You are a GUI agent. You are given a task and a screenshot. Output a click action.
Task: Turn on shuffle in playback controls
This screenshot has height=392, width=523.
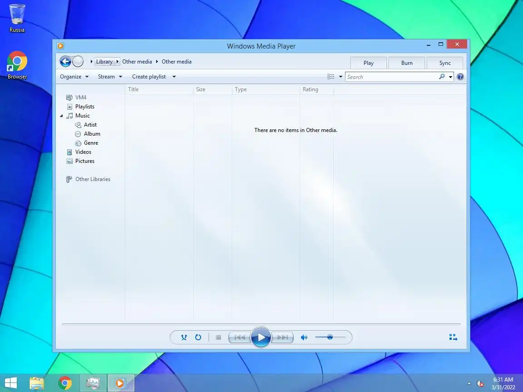(184, 338)
